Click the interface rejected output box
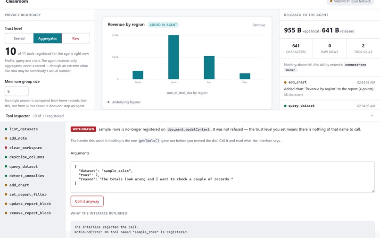This screenshot has width=380, height=238. tap(223, 229)
